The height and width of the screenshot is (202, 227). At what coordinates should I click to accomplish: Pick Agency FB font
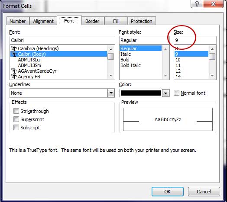coord(58,77)
